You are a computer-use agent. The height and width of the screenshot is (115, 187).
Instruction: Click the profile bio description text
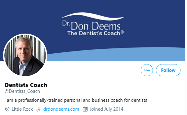76,100
